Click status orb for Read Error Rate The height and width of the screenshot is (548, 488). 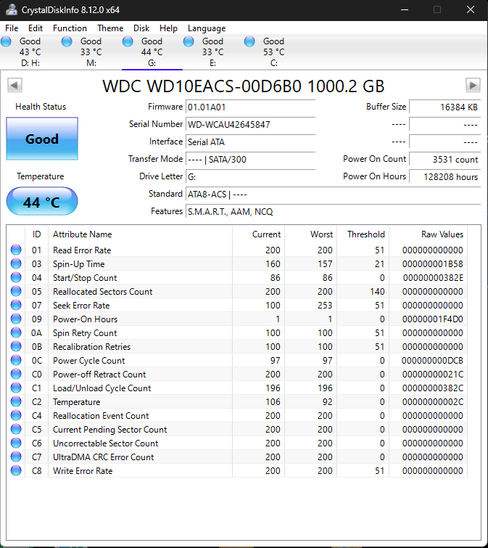tap(16, 250)
